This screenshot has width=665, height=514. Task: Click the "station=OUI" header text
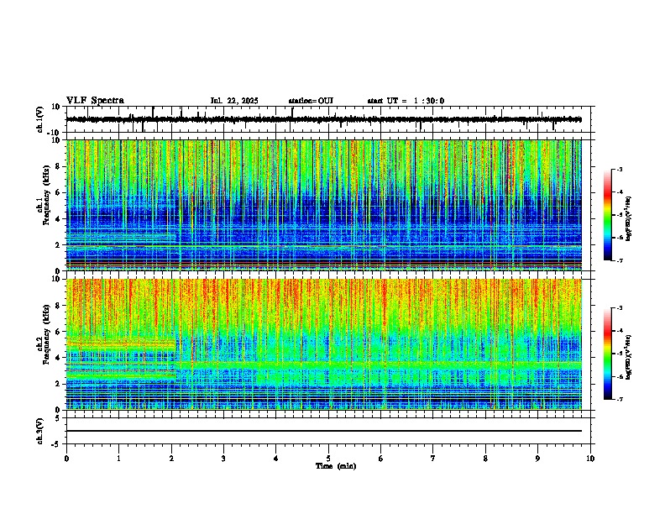tap(311, 101)
